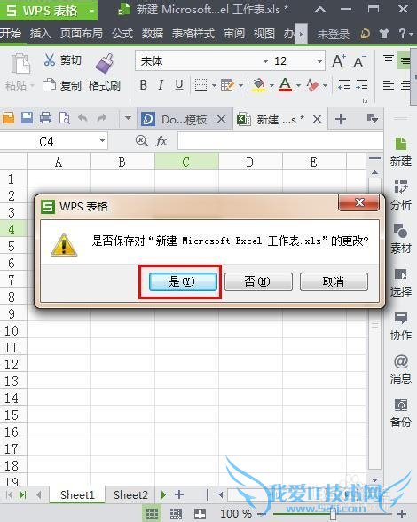Click the print preview icon
417x522 pixels.
(65, 118)
